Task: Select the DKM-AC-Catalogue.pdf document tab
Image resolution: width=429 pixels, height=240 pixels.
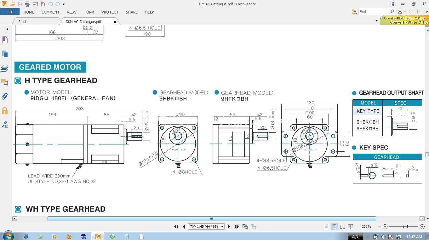Action: (x=83, y=22)
